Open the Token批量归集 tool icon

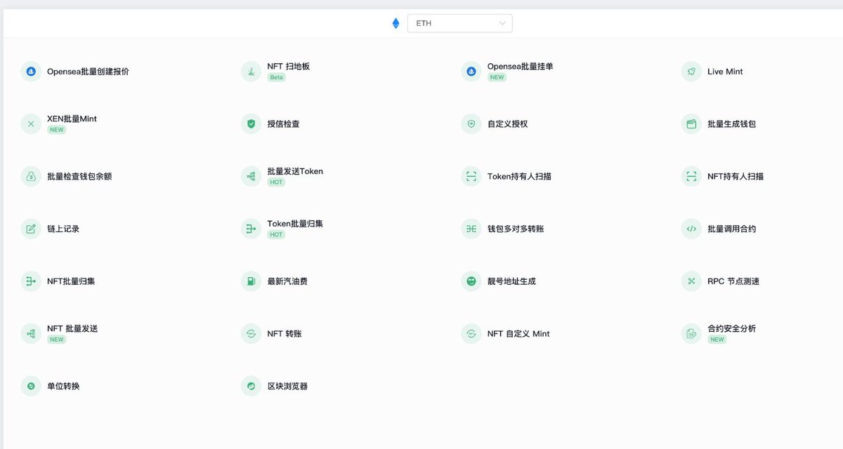pos(251,229)
